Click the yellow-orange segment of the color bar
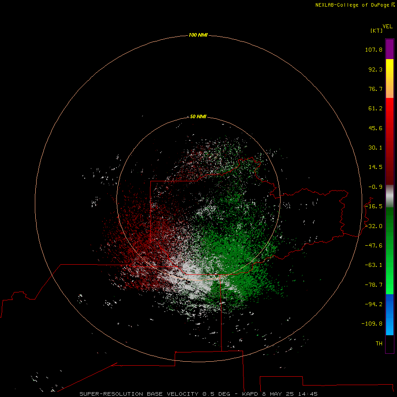Viewport: 397px width, 397px height. (390, 79)
